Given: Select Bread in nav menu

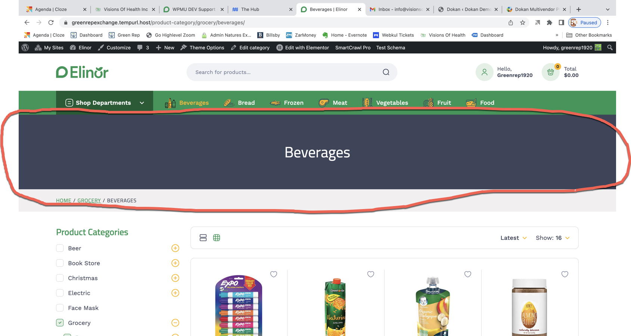Looking at the screenshot, I should [x=239, y=103].
